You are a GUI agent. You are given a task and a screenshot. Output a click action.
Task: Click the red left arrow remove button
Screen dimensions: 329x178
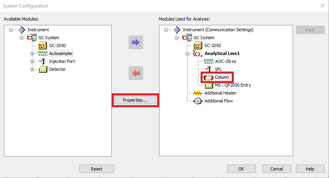136,73
